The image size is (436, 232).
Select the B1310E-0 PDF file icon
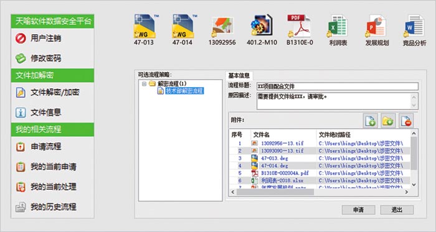[x=299, y=26]
